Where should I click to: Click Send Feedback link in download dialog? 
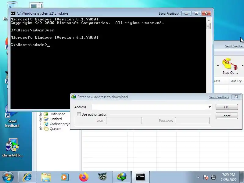(219, 97)
